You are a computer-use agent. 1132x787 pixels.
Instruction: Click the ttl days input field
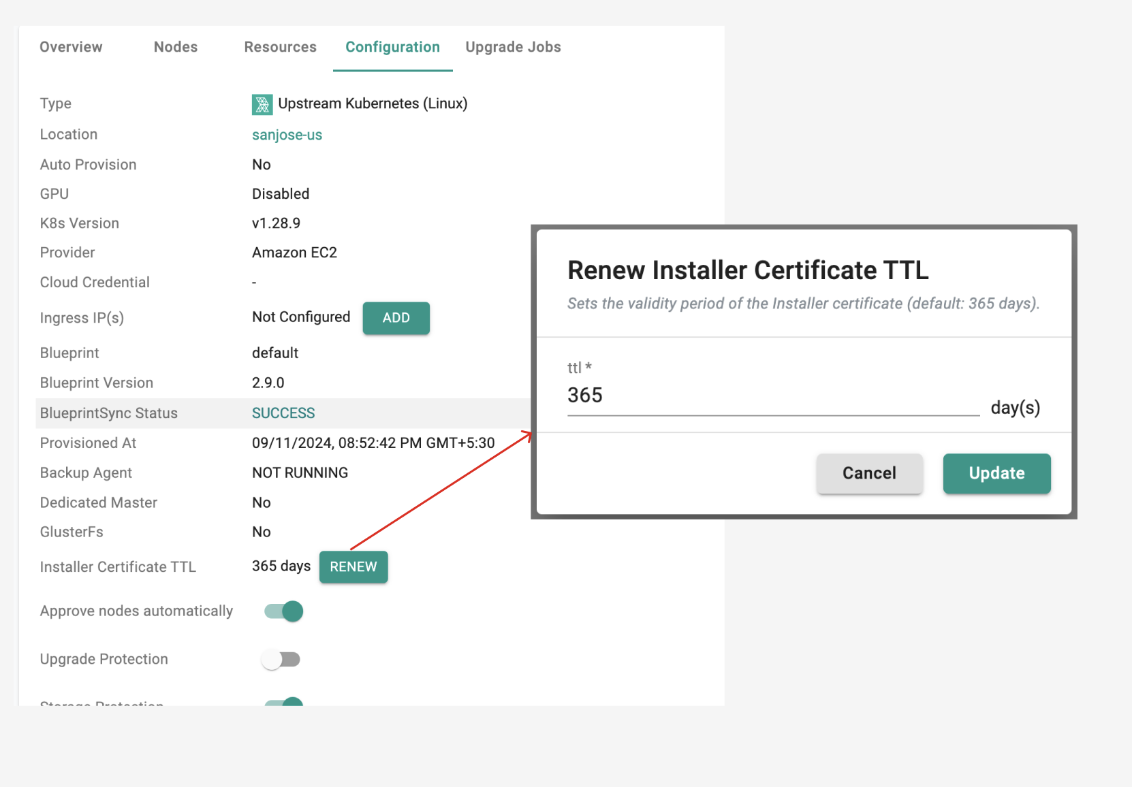pyautogui.click(x=773, y=396)
